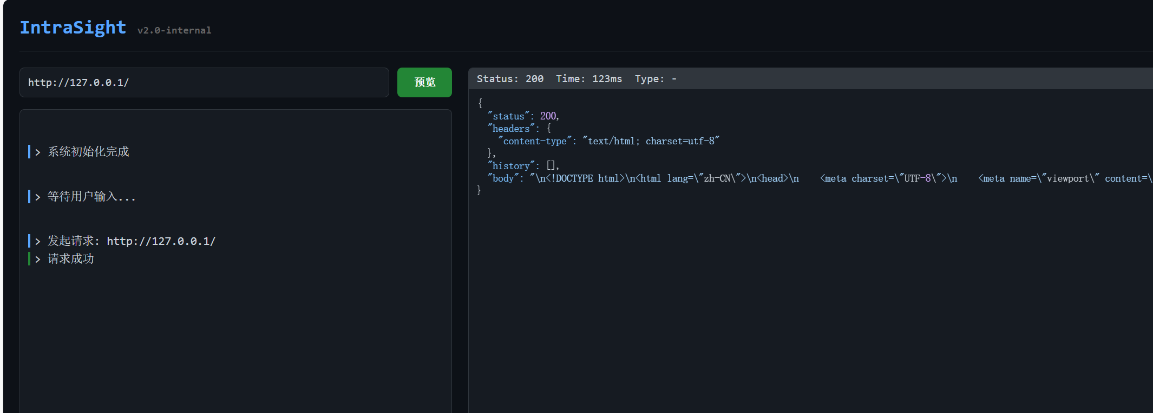The height and width of the screenshot is (413, 1153).
Task: Click the "body" key in JSON response
Action: click(503, 178)
